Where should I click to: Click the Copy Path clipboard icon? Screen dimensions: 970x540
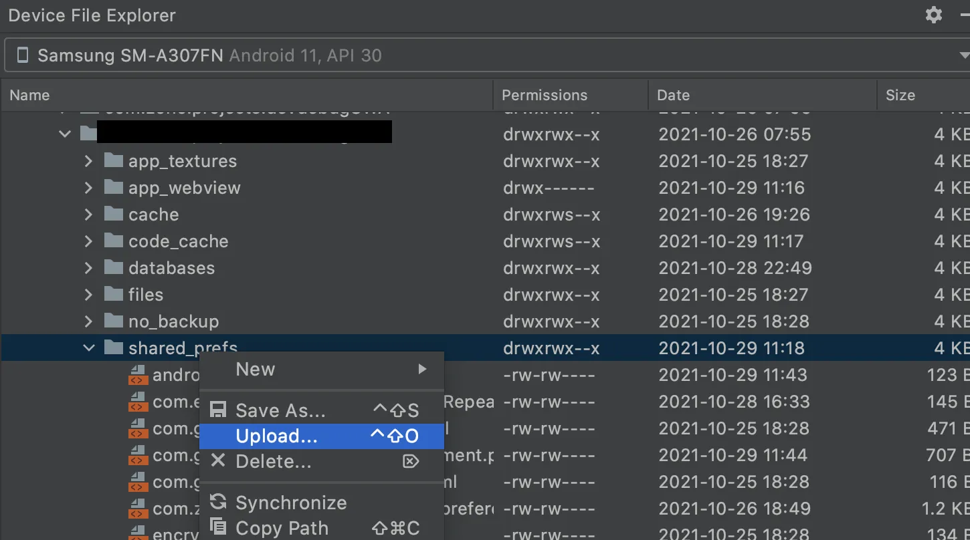(218, 527)
